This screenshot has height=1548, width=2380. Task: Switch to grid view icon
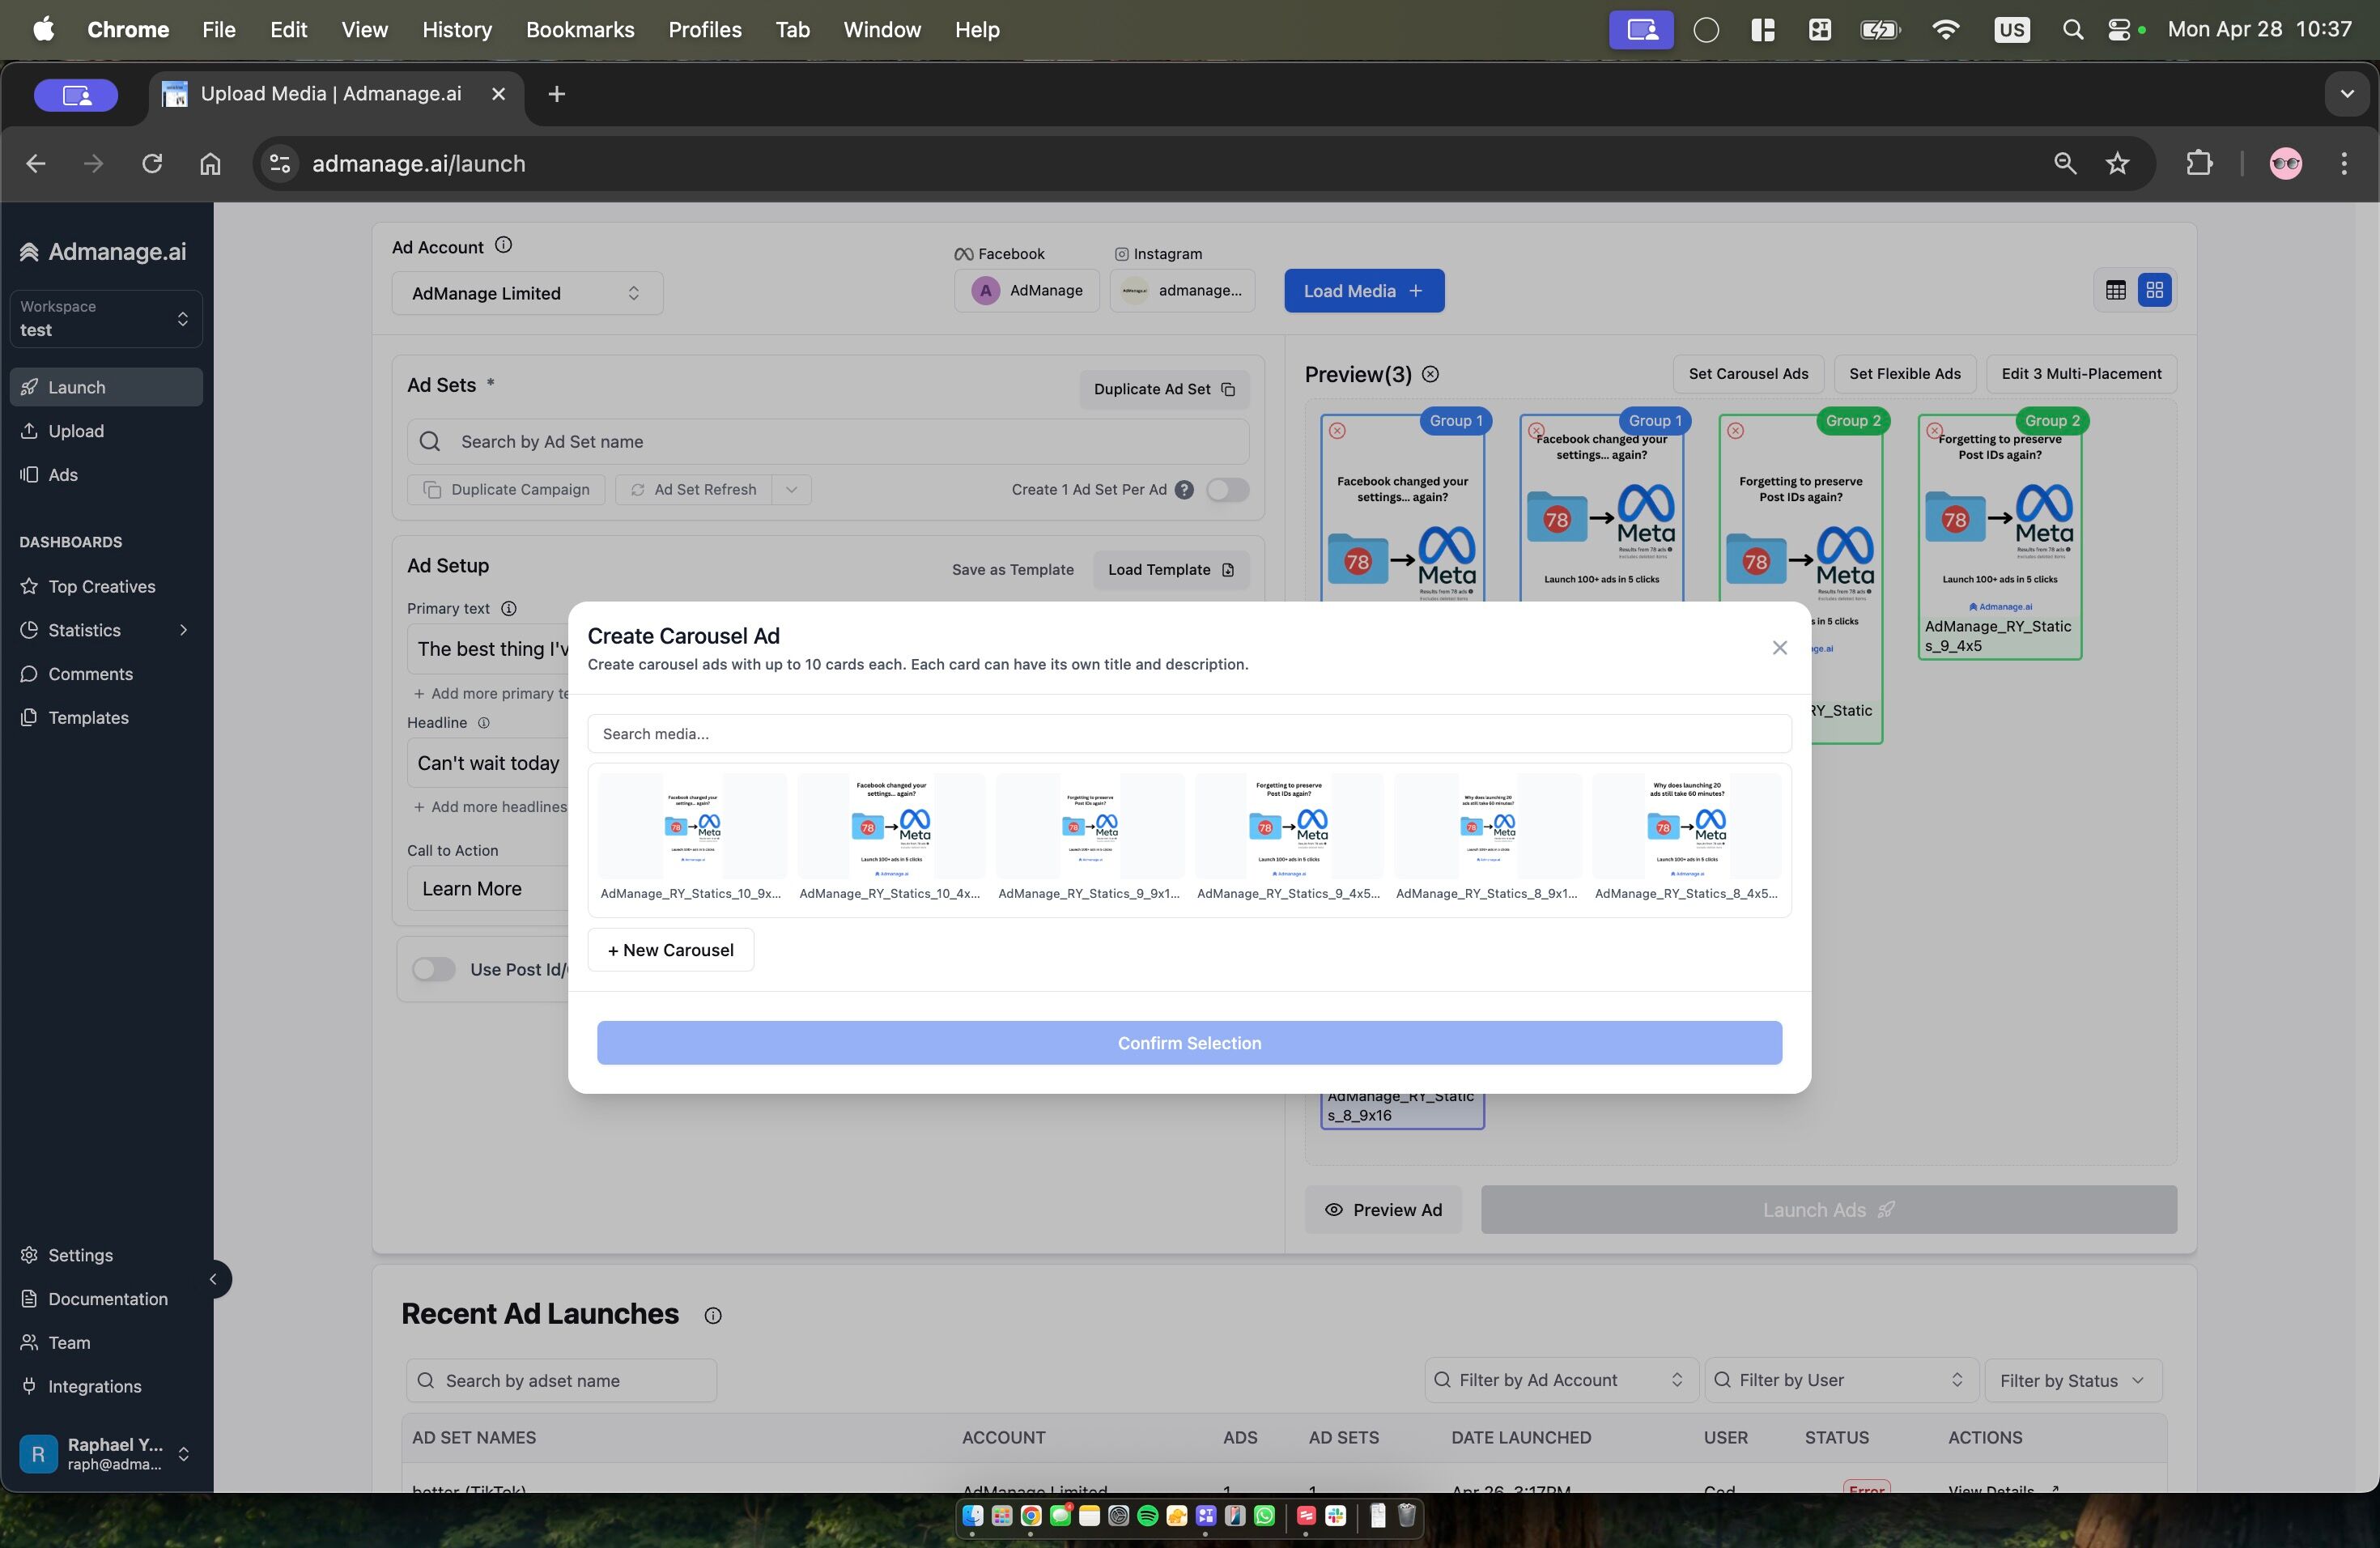2154,290
